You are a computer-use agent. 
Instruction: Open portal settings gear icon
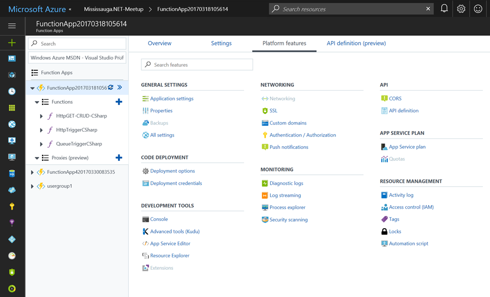tap(461, 9)
